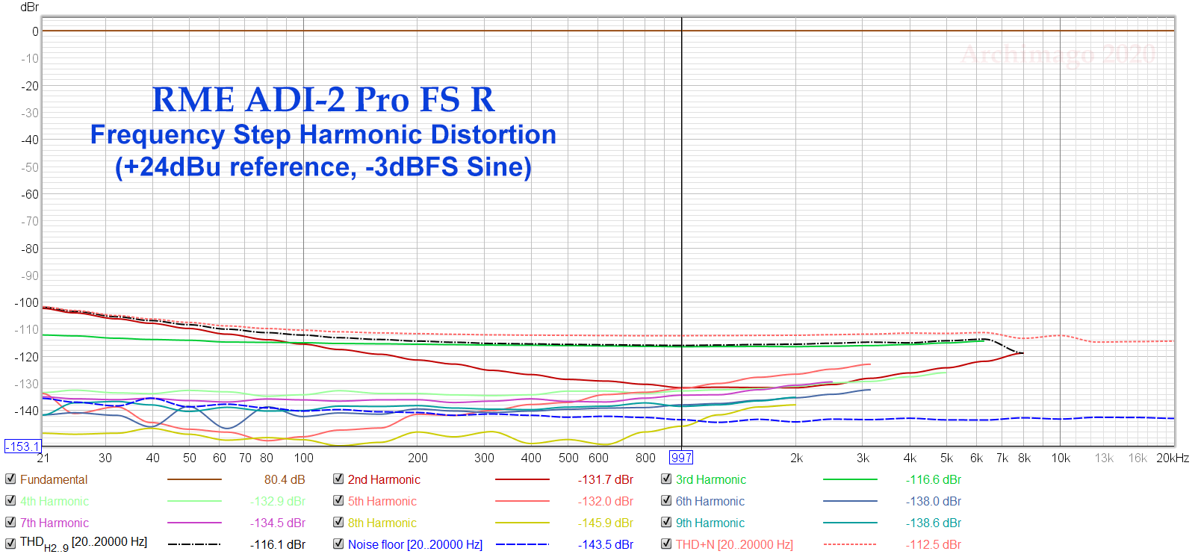Click the 7th Harmonic magenta line sample
The image size is (1195, 557).
194,523
